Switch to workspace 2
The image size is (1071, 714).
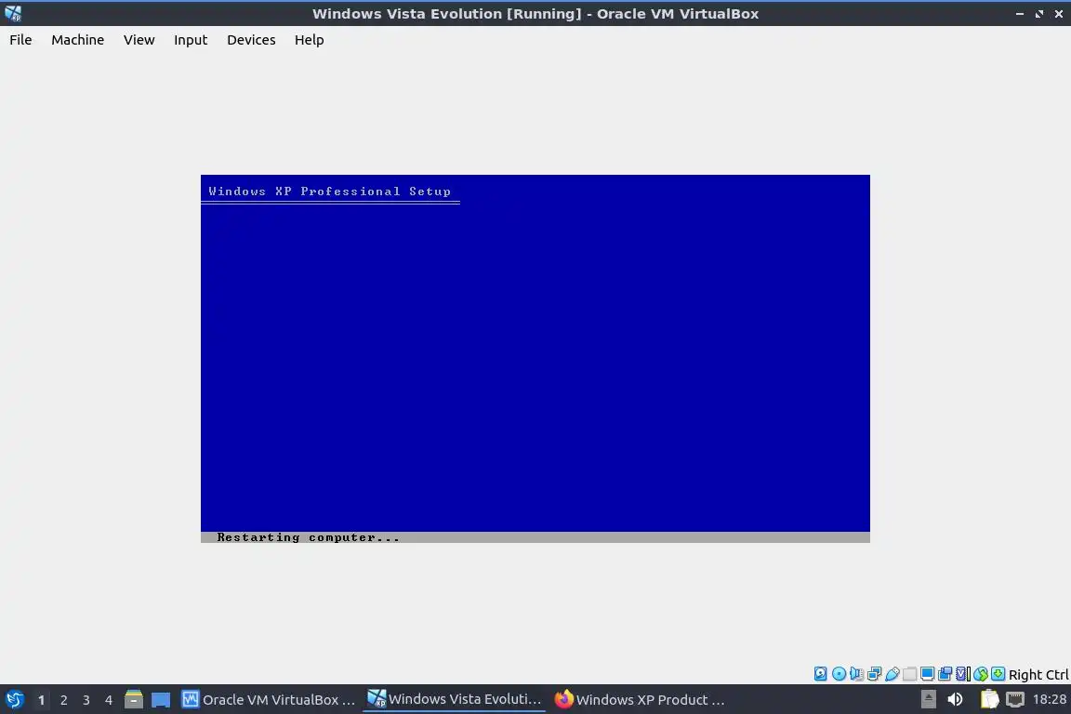[63, 700]
